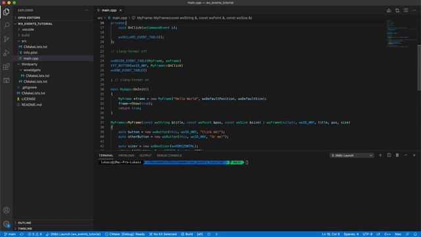
Task: Click the Build button in status bar
Action: 187,234
